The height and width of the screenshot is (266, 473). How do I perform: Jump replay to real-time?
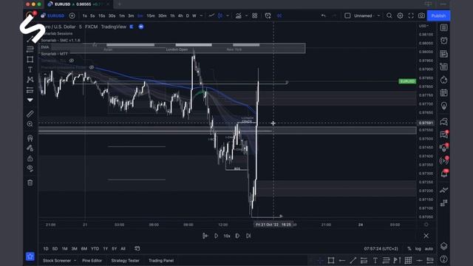[x=248, y=236]
